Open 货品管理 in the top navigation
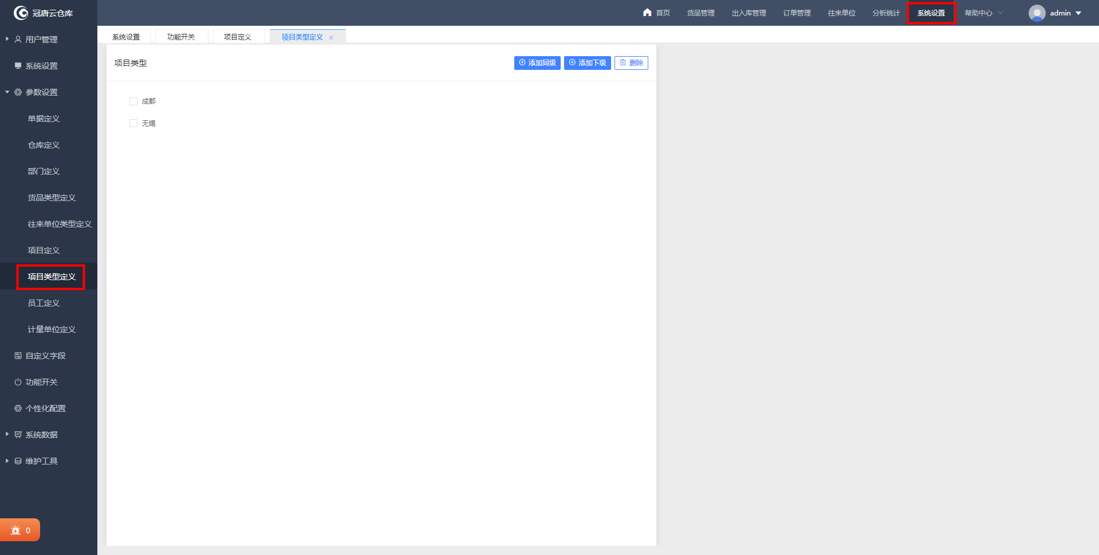Screen dimensions: 1099x555 tap(700, 13)
